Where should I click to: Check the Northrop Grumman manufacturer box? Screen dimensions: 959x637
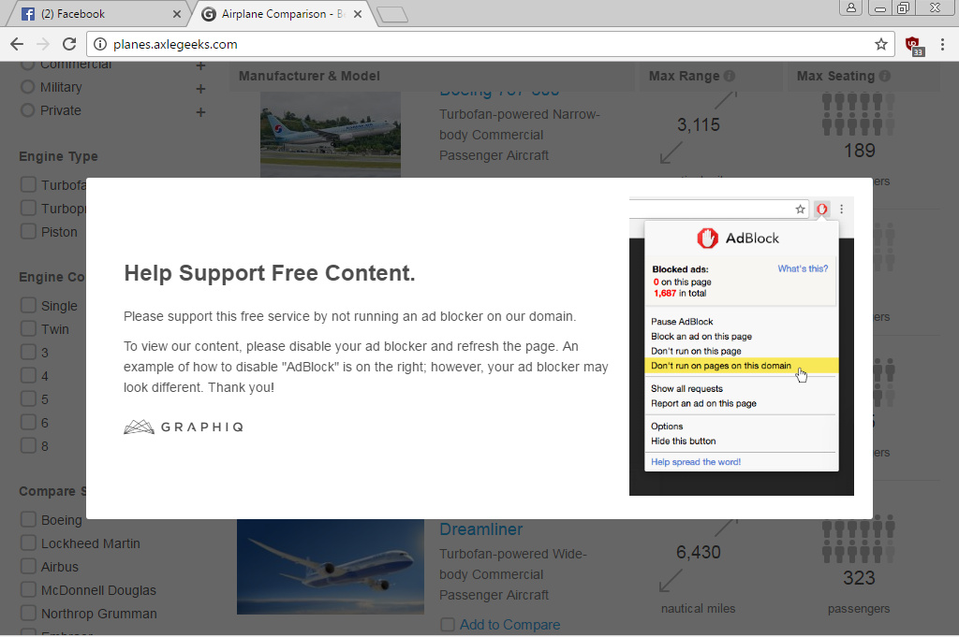tap(28, 614)
